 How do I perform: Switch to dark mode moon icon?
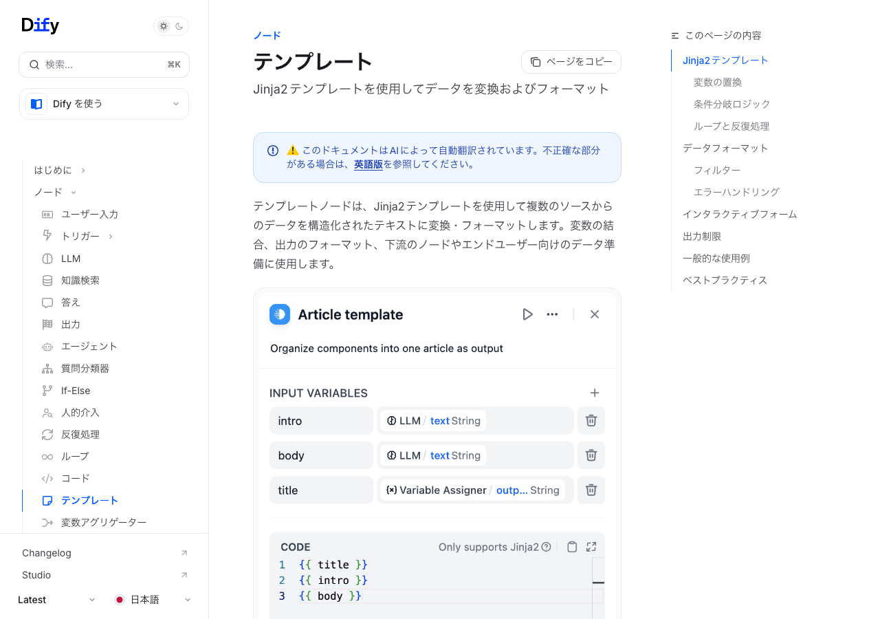click(179, 26)
